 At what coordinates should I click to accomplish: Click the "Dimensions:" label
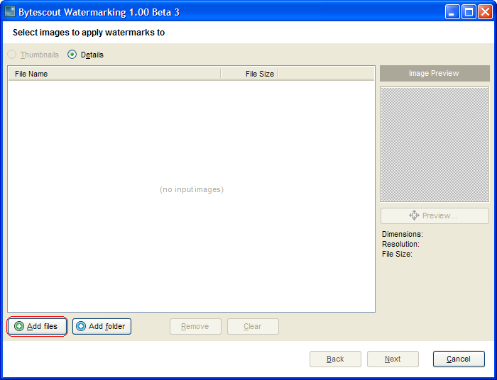(403, 234)
